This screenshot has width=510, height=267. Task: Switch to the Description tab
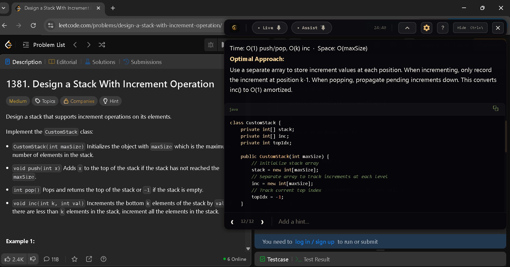24,62
